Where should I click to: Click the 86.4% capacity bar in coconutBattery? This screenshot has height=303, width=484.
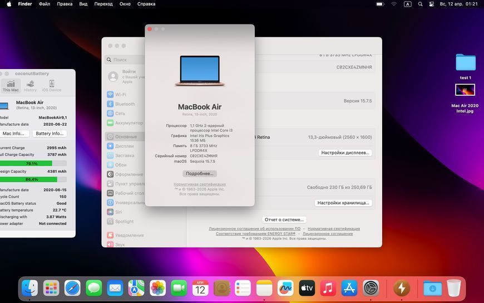coord(33,179)
